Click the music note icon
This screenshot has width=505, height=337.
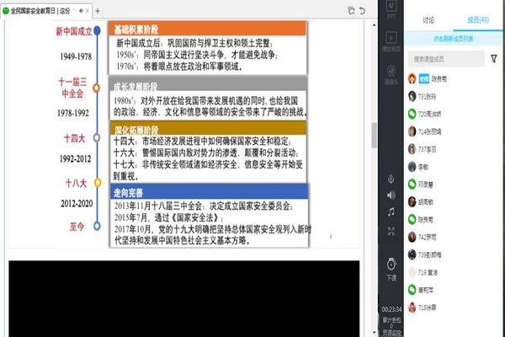[x=391, y=211]
